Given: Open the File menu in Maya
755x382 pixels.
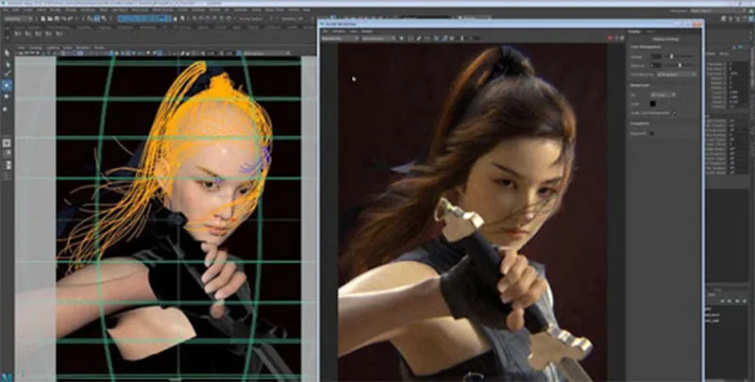Looking at the screenshot, I should coord(6,9).
